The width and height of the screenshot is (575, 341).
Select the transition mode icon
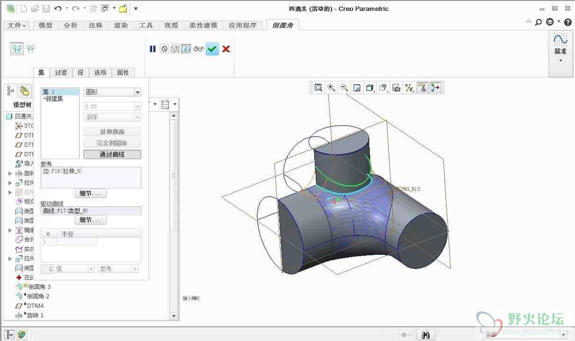point(30,48)
